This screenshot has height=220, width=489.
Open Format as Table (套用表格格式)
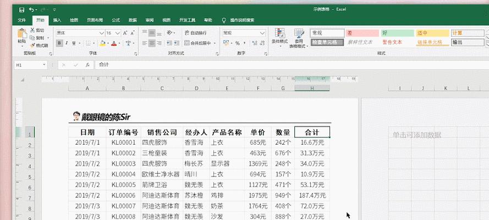pyautogui.click(x=299, y=38)
